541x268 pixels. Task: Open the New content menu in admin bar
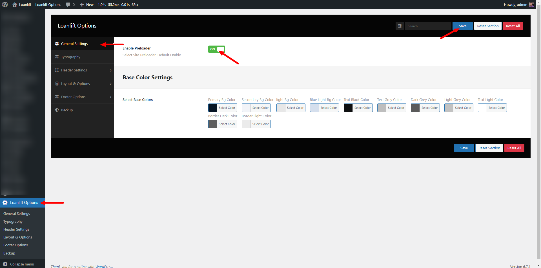coord(87,4)
